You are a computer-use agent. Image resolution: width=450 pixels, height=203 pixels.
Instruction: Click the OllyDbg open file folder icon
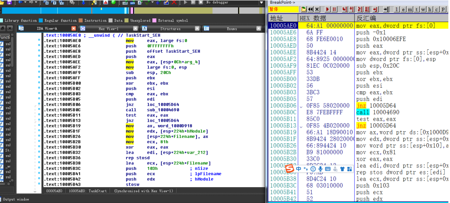[x=303, y=9]
